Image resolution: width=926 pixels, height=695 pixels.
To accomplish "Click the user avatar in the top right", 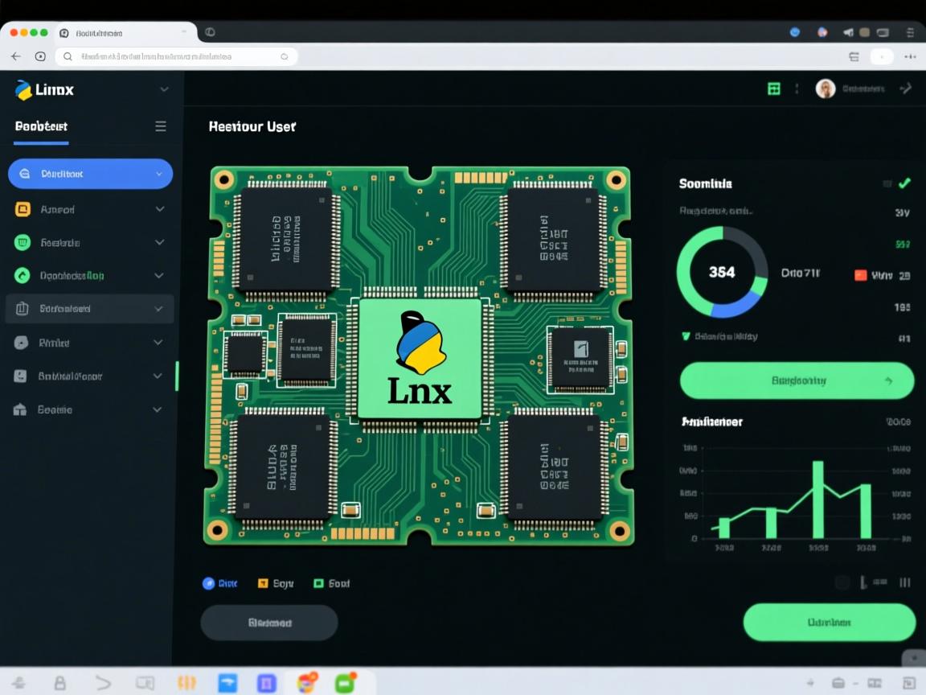I will (x=826, y=88).
